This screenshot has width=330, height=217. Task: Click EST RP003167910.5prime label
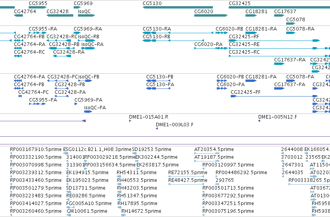click(36, 149)
